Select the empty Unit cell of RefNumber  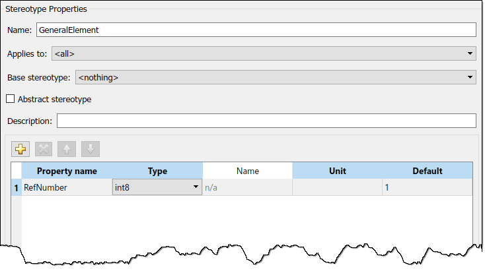click(x=337, y=187)
